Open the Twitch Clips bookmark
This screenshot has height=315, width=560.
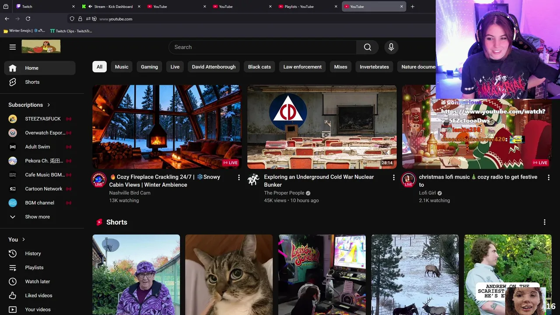coord(71,31)
